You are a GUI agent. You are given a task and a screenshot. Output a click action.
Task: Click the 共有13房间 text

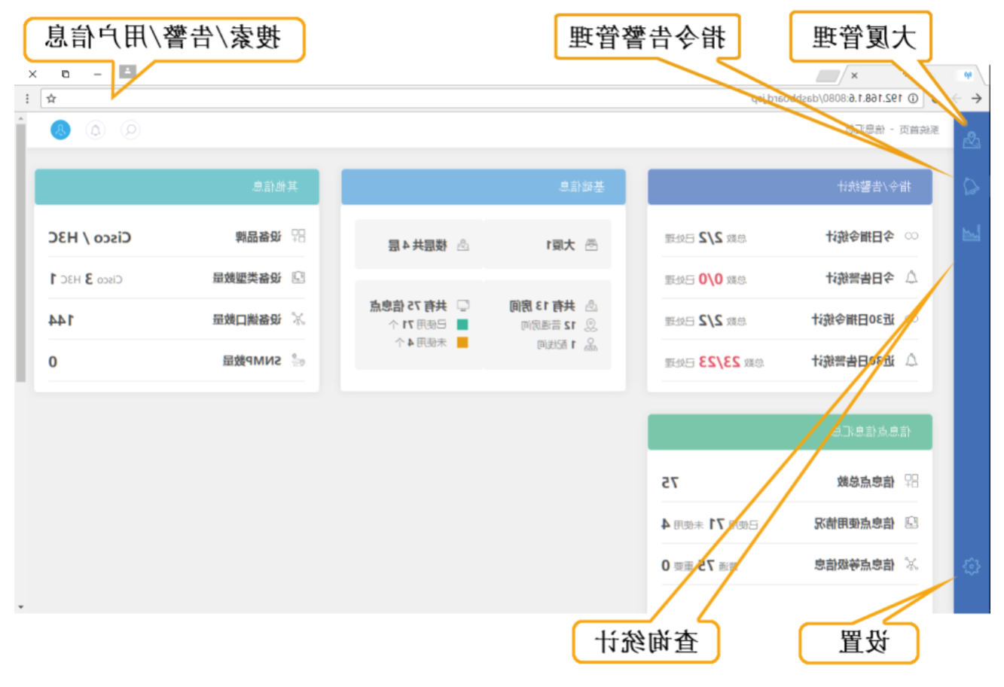(x=542, y=306)
